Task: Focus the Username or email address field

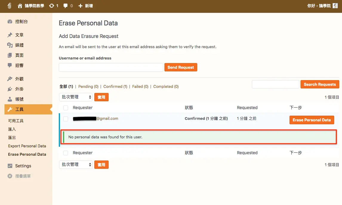Action: click(111, 67)
